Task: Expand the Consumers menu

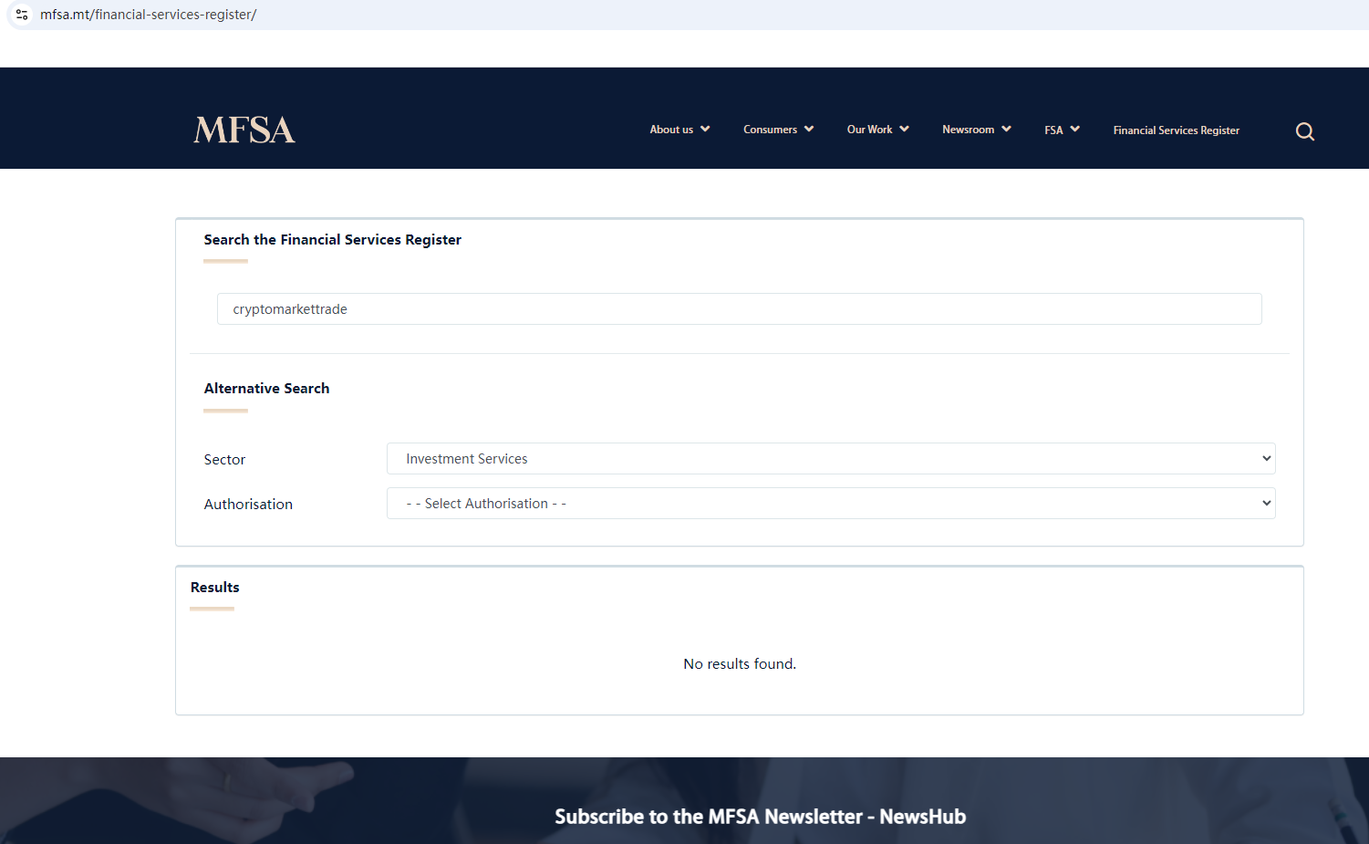Action: click(x=778, y=130)
